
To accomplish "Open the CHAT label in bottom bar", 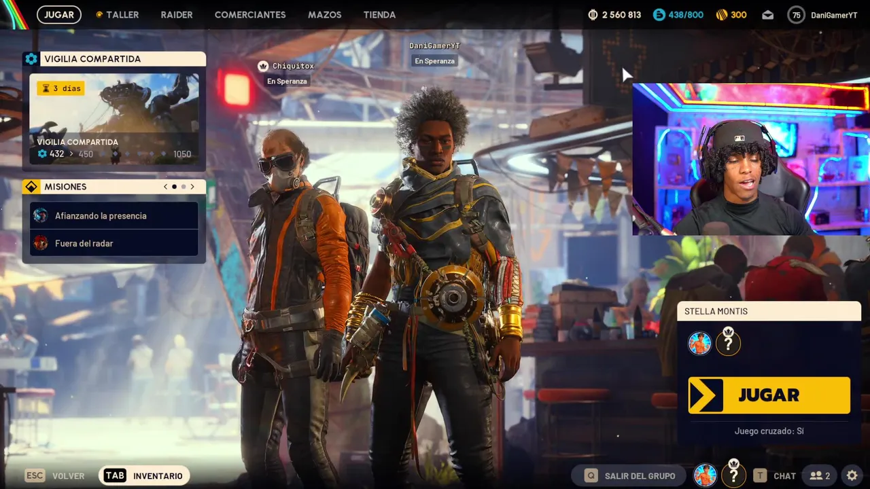I will pyautogui.click(x=784, y=476).
